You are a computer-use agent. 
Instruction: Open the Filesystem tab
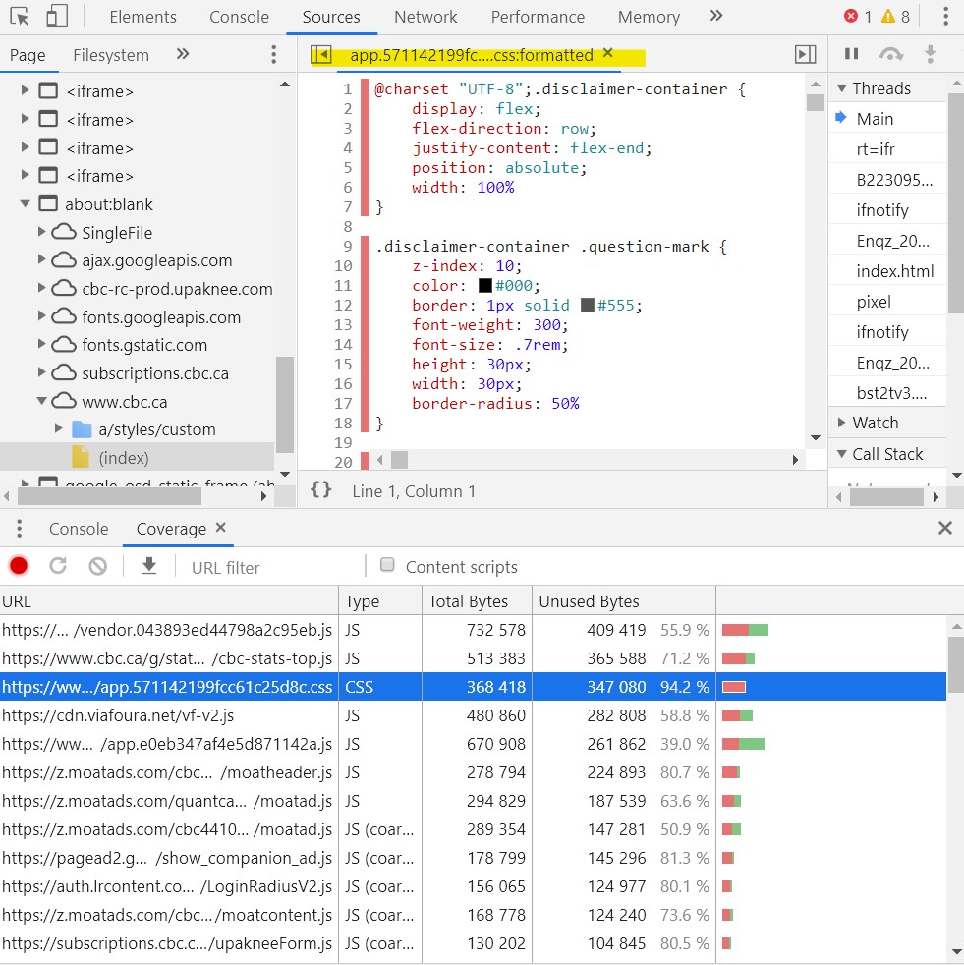[111, 55]
